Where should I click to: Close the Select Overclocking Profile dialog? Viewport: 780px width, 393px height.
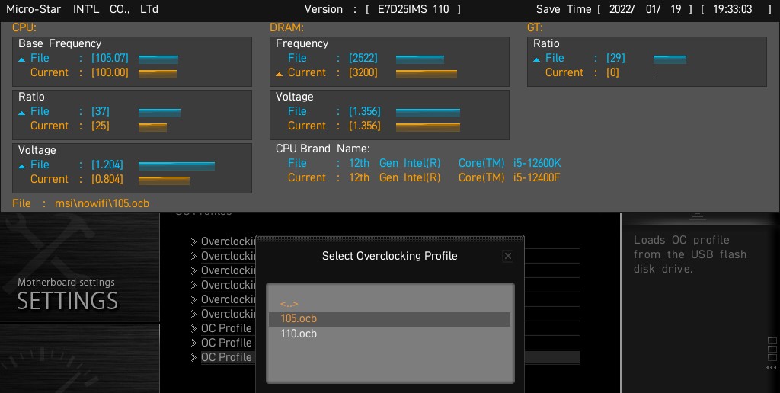click(507, 256)
